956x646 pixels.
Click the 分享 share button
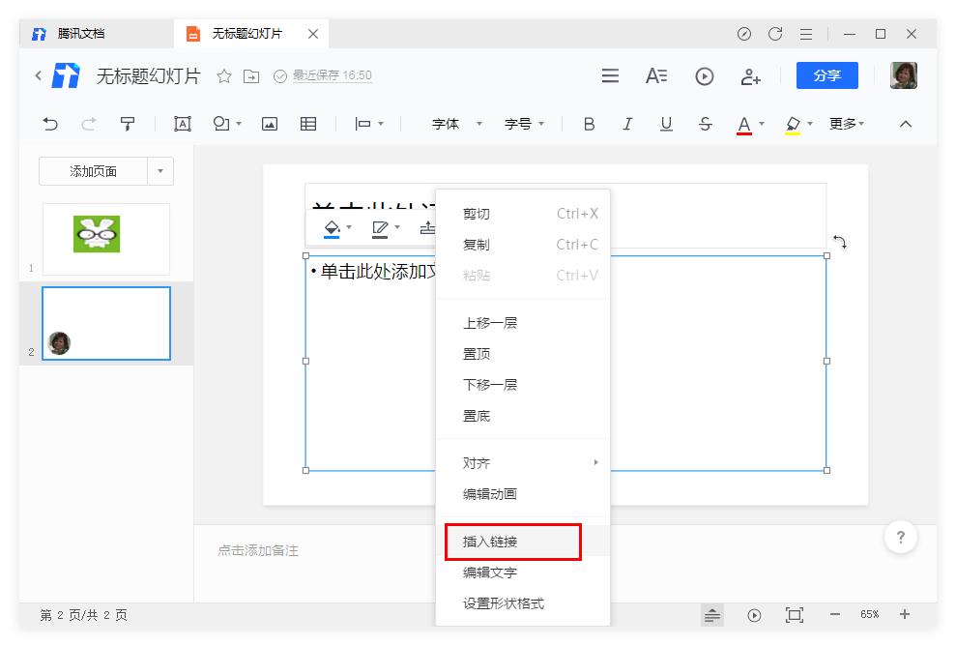(x=826, y=75)
